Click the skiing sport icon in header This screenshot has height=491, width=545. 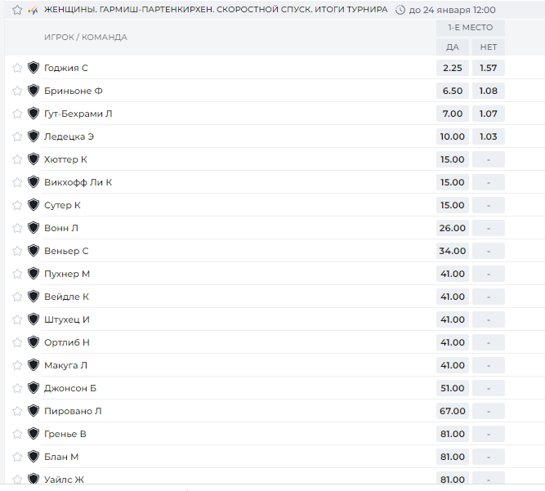33,11
